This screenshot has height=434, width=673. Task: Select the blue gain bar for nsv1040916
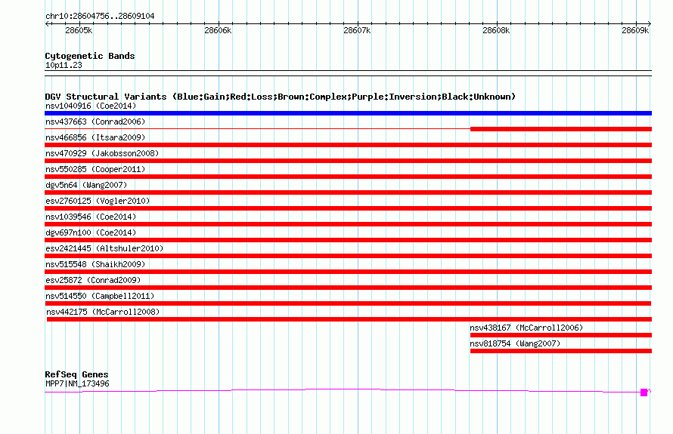(348, 113)
